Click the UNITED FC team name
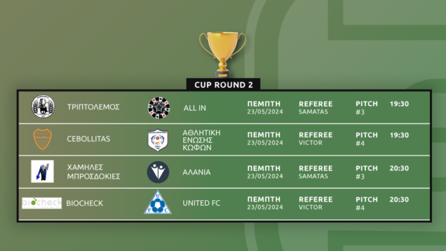Screen dimensions: 446x251 (x=201, y=203)
